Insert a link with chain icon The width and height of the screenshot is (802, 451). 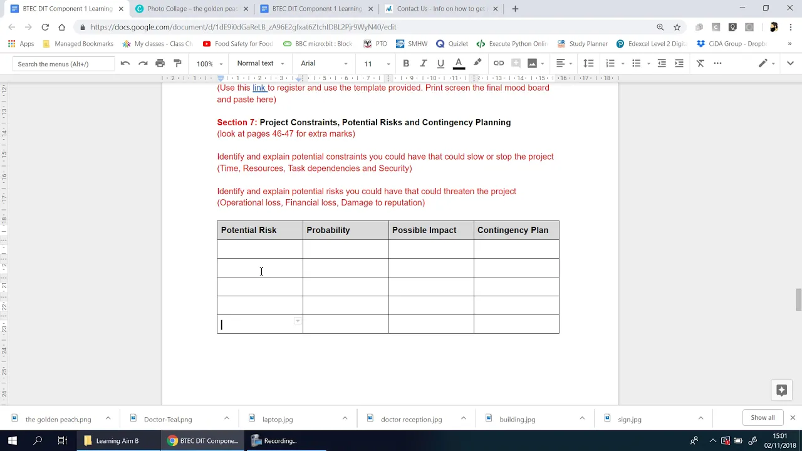[x=499, y=63]
